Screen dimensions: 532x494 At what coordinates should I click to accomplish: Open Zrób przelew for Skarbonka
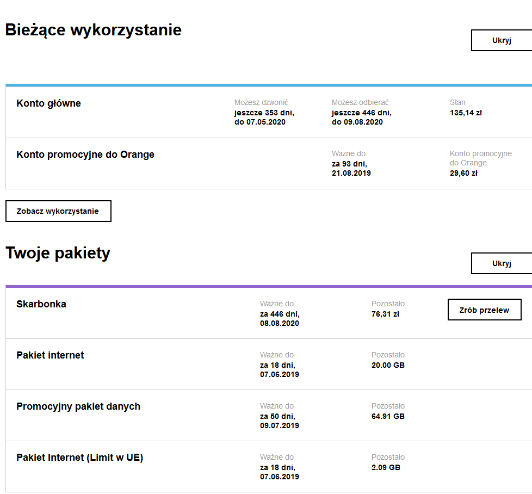point(484,309)
